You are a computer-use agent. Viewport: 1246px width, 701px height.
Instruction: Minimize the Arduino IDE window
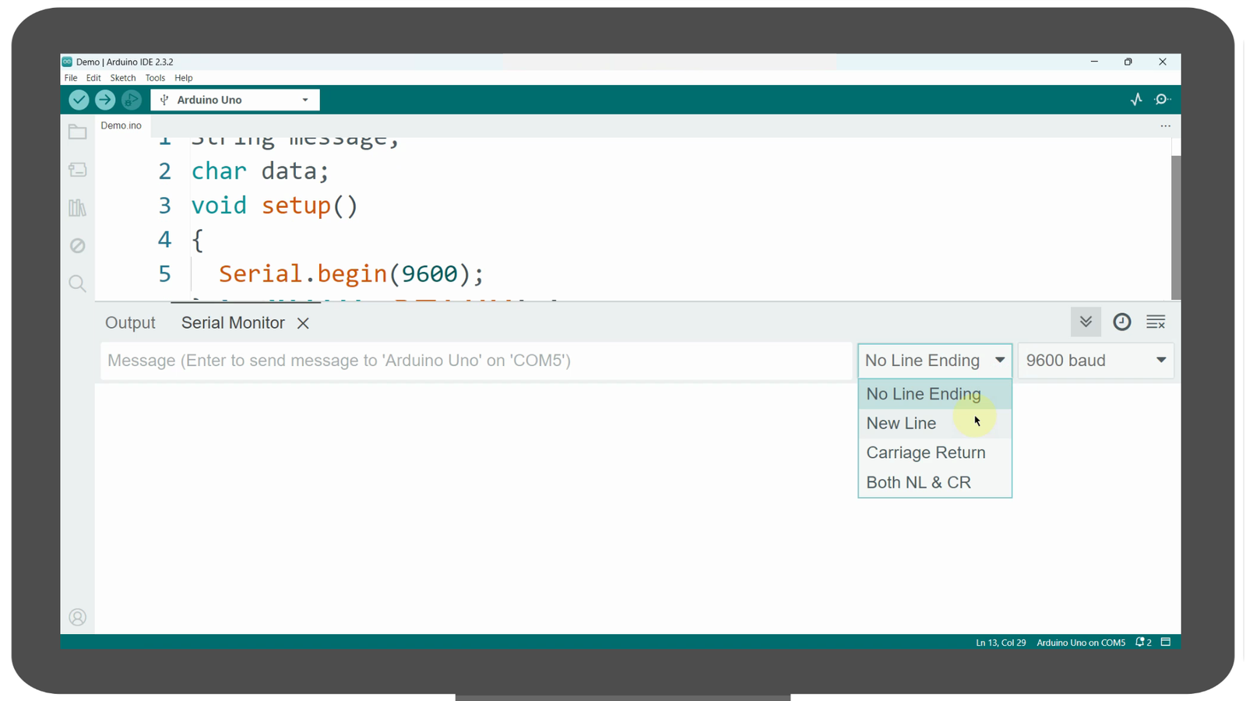[1094, 62]
